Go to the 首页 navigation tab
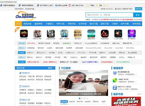This screenshot has width=145, height=106. (18, 24)
